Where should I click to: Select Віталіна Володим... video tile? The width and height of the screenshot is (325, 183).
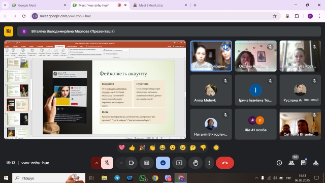point(211,56)
